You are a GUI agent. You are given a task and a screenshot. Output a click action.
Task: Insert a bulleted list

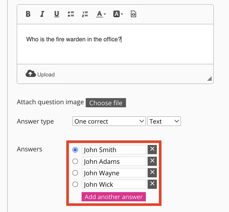(71, 14)
